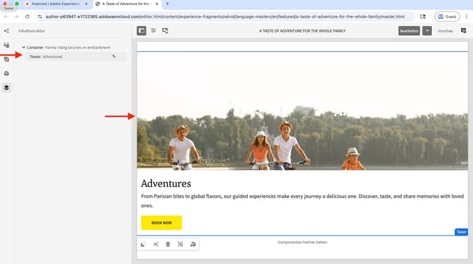Click the blue Teaser component label
This screenshot has width=473, height=264.
(461, 232)
